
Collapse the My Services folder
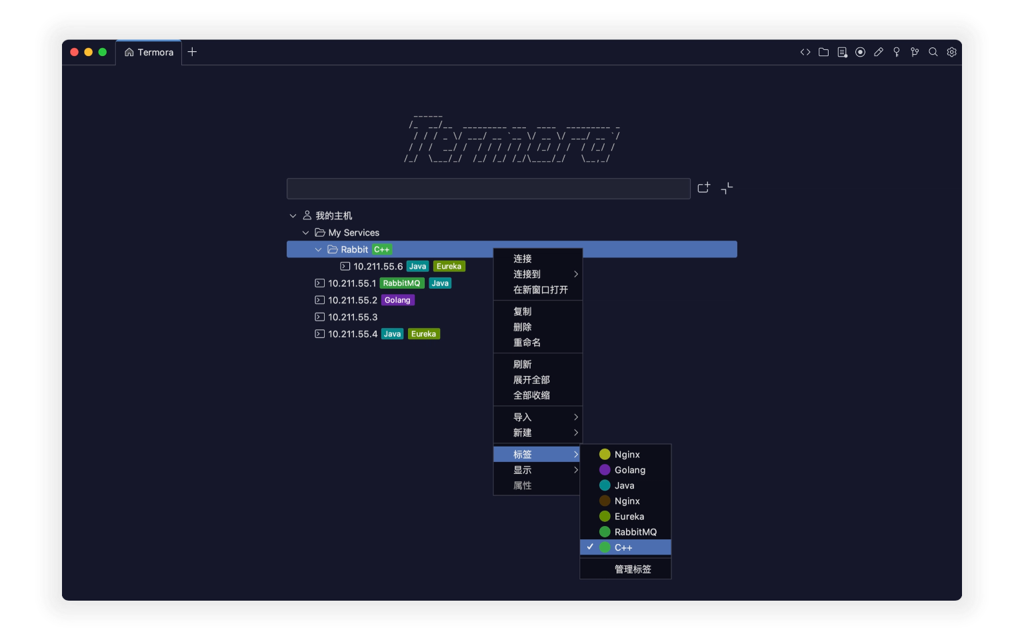tap(305, 233)
